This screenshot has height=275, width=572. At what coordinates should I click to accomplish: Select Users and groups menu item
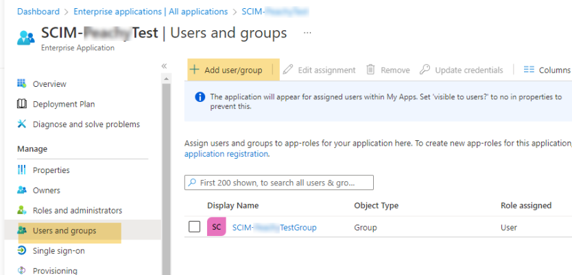point(64,231)
